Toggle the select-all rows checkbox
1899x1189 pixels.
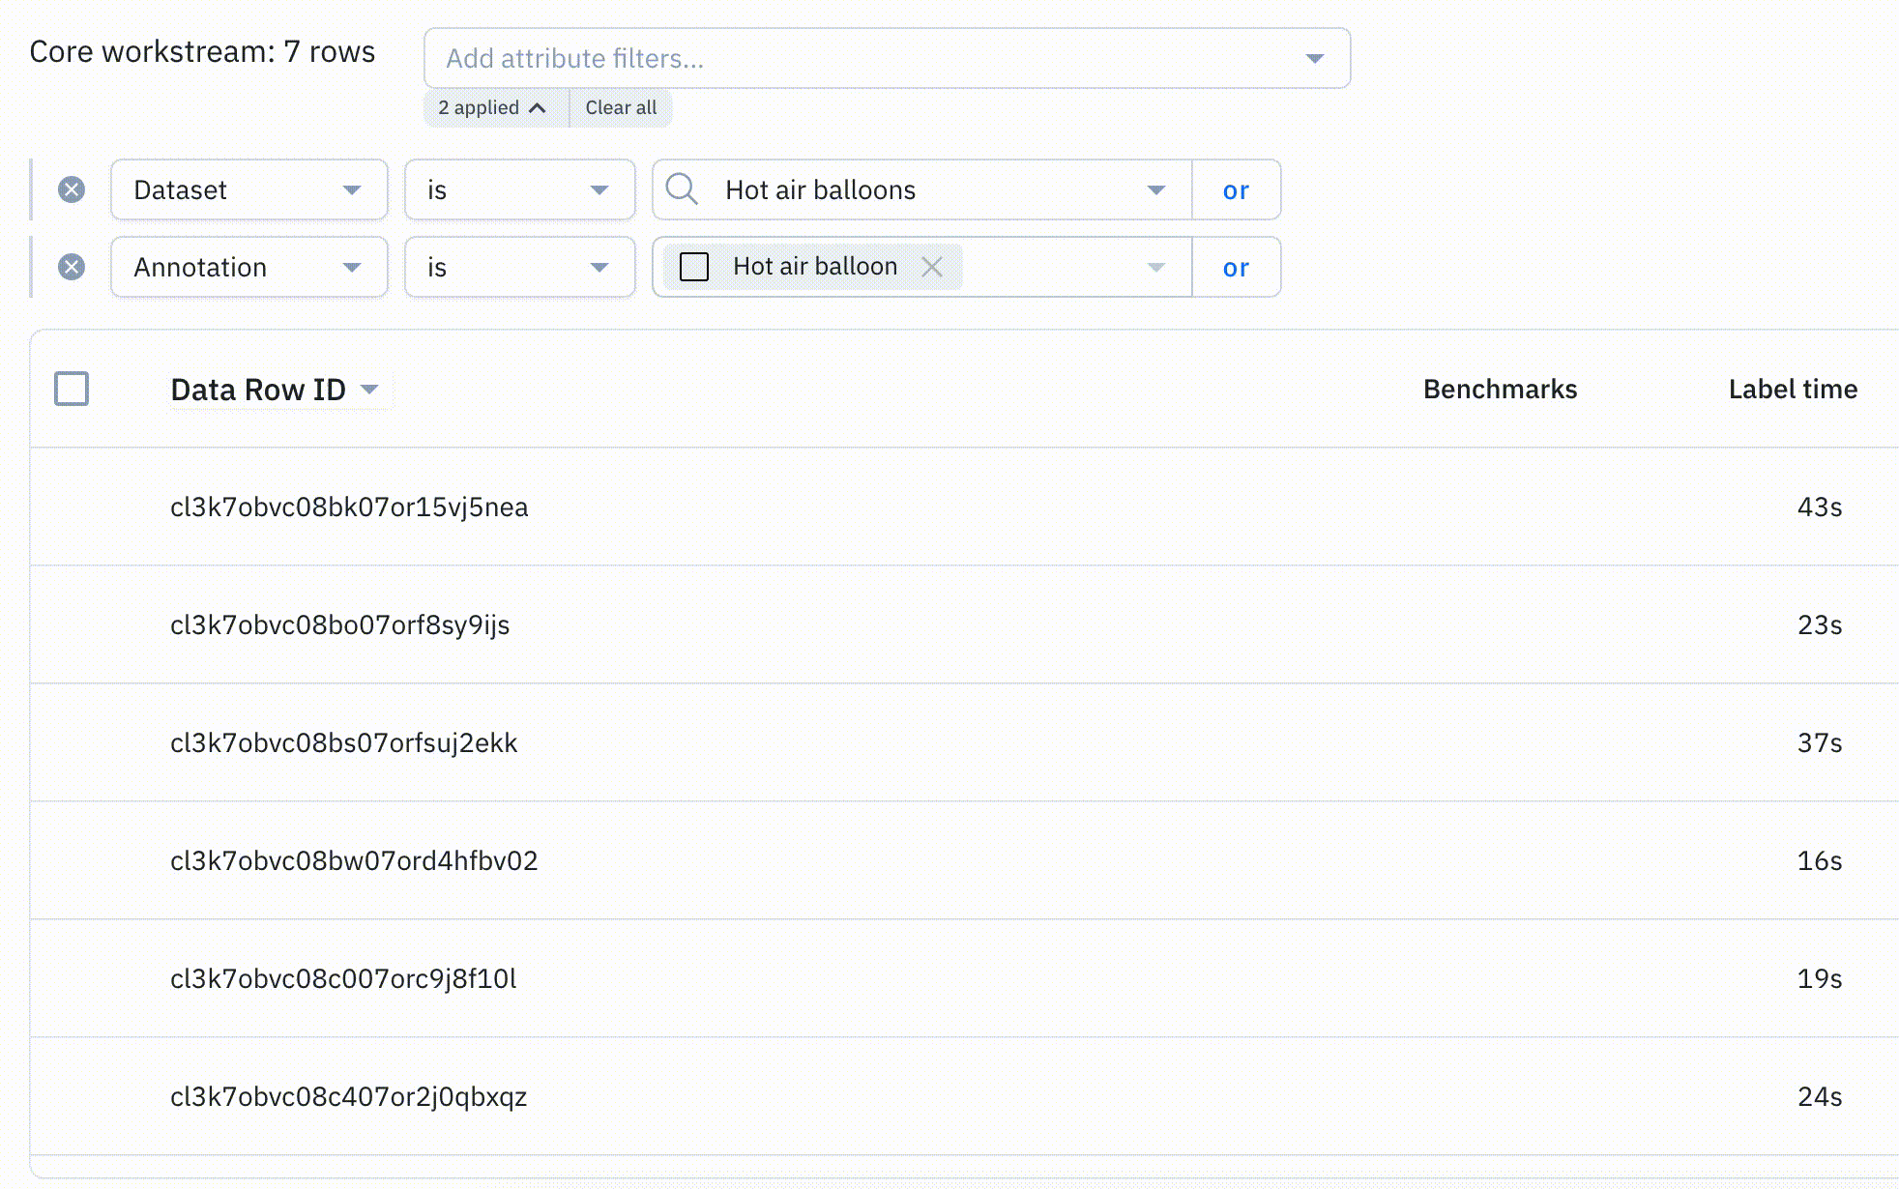click(72, 389)
